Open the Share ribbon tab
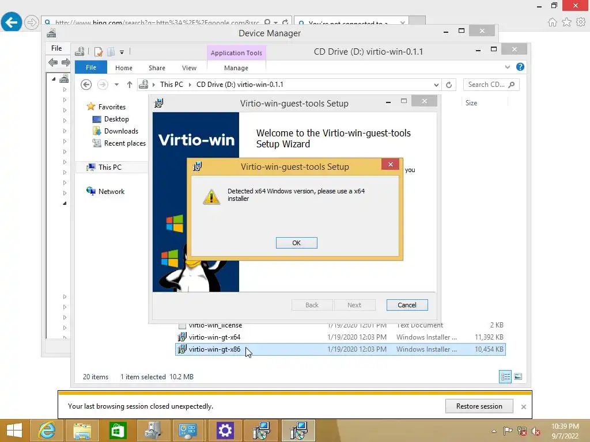The width and height of the screenshot is (590, 442). pyautogui.click(x=157, y=68)
